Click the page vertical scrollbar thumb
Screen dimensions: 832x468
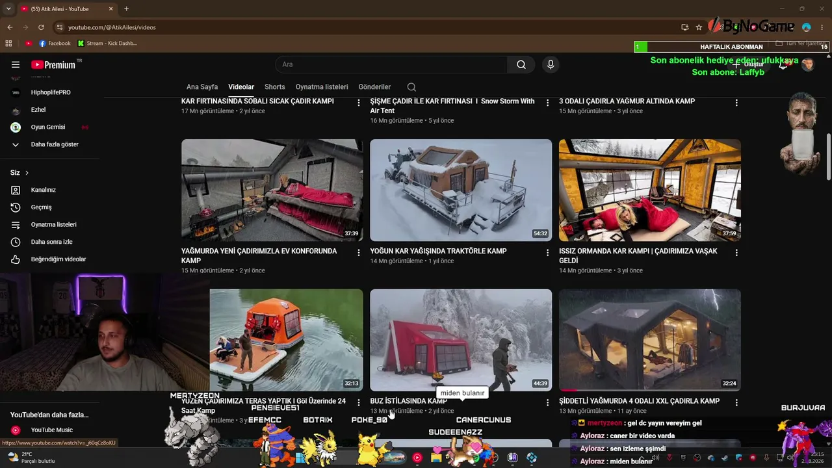click(x=828, y=157)
